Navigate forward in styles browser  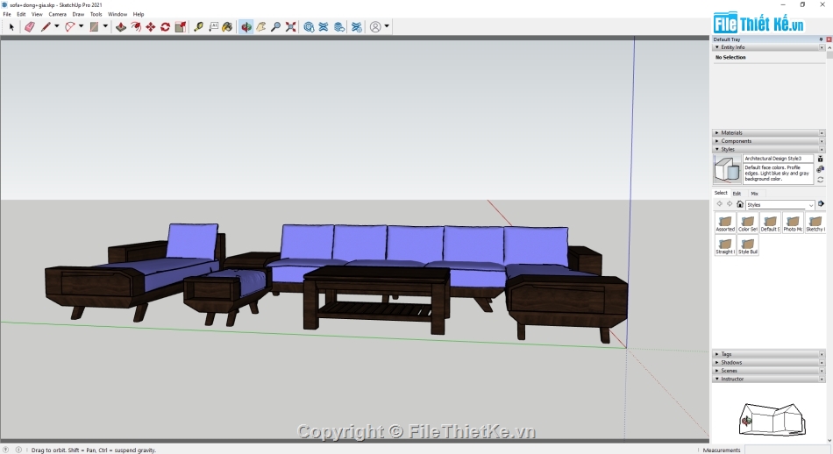(x=730, y=204)
